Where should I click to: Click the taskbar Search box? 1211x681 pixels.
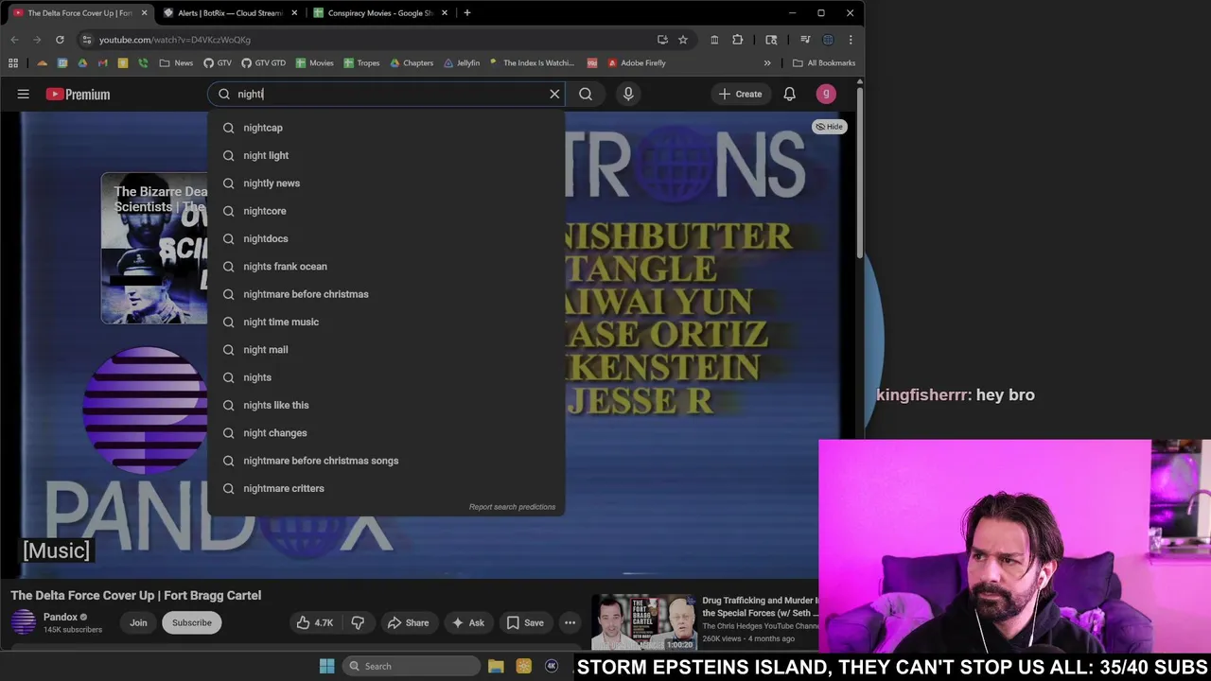pyautogui.click(x=411, y=666)
